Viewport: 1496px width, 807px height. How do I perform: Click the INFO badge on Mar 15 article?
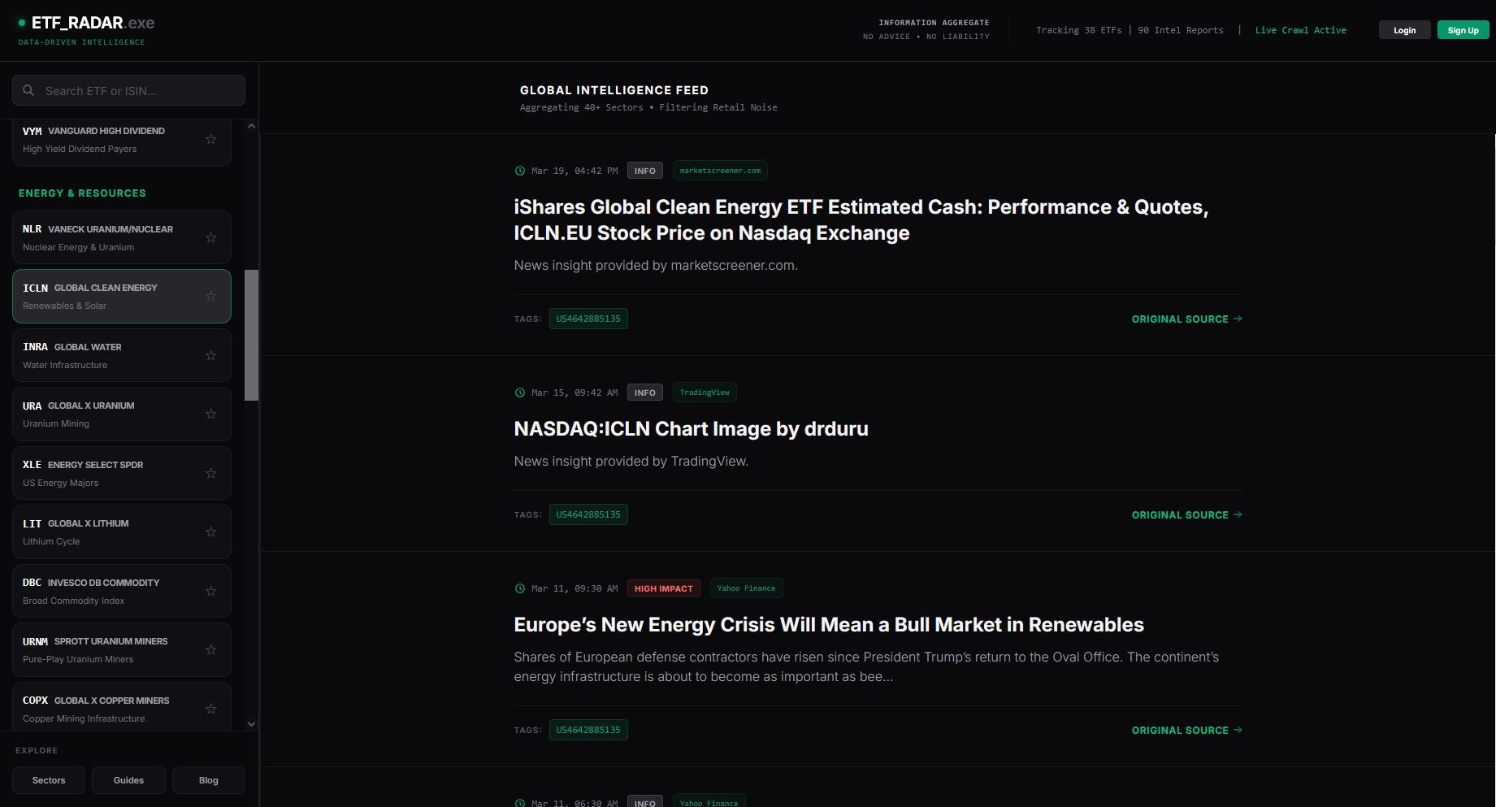[x=644, y=393]
